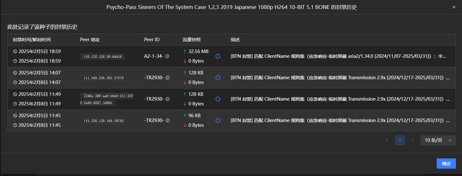The image size is (462, 176).
Task: Click aria2/1.34.0 ban description text
Action: click(x=338, y=56)
